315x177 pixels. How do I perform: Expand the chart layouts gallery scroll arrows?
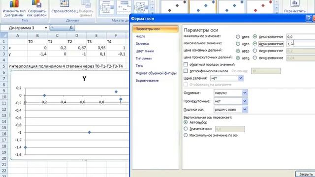point(152,7)
